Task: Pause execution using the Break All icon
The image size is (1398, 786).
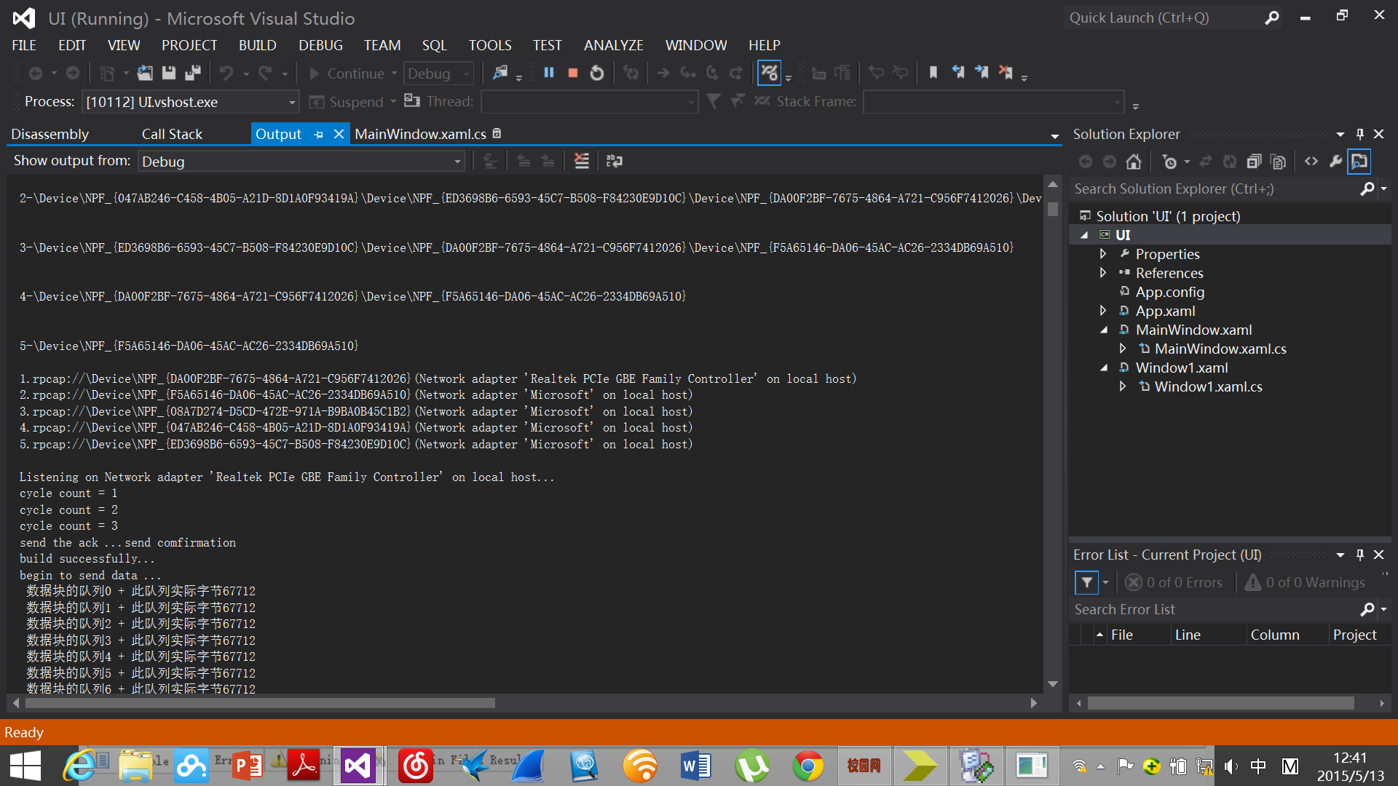Action: click(549, 73)
